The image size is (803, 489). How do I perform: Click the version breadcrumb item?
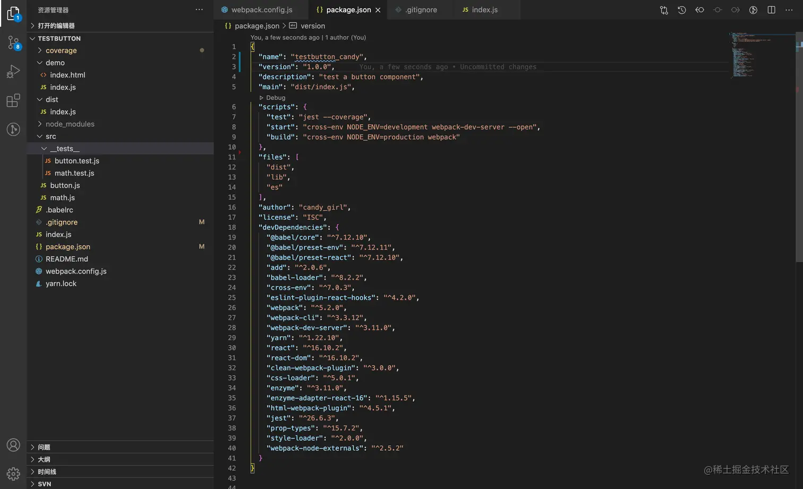tap(312, 26)
